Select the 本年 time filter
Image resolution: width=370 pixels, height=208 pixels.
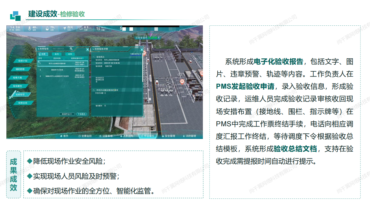pyautogui.click(x=70, y=54)
